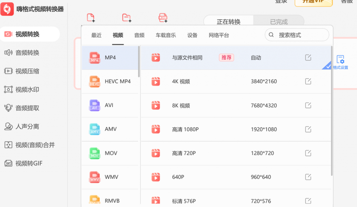Open the 车载音乐 tab
The height and width of the screenshot is (207, 357).
(166, 35)
